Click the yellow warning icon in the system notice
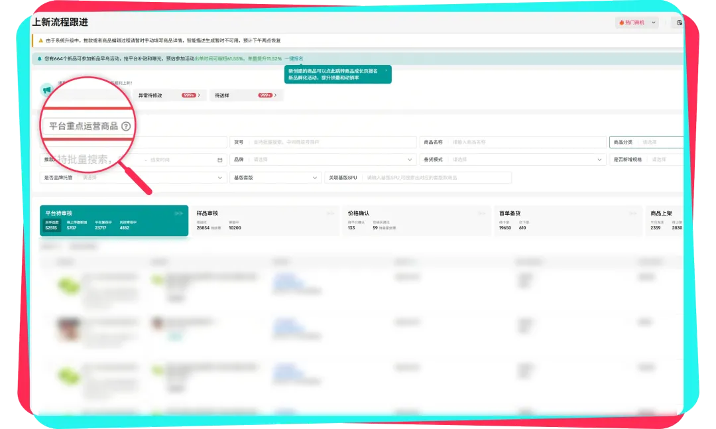The image size is (716, 429). click(x=40, y=40)
